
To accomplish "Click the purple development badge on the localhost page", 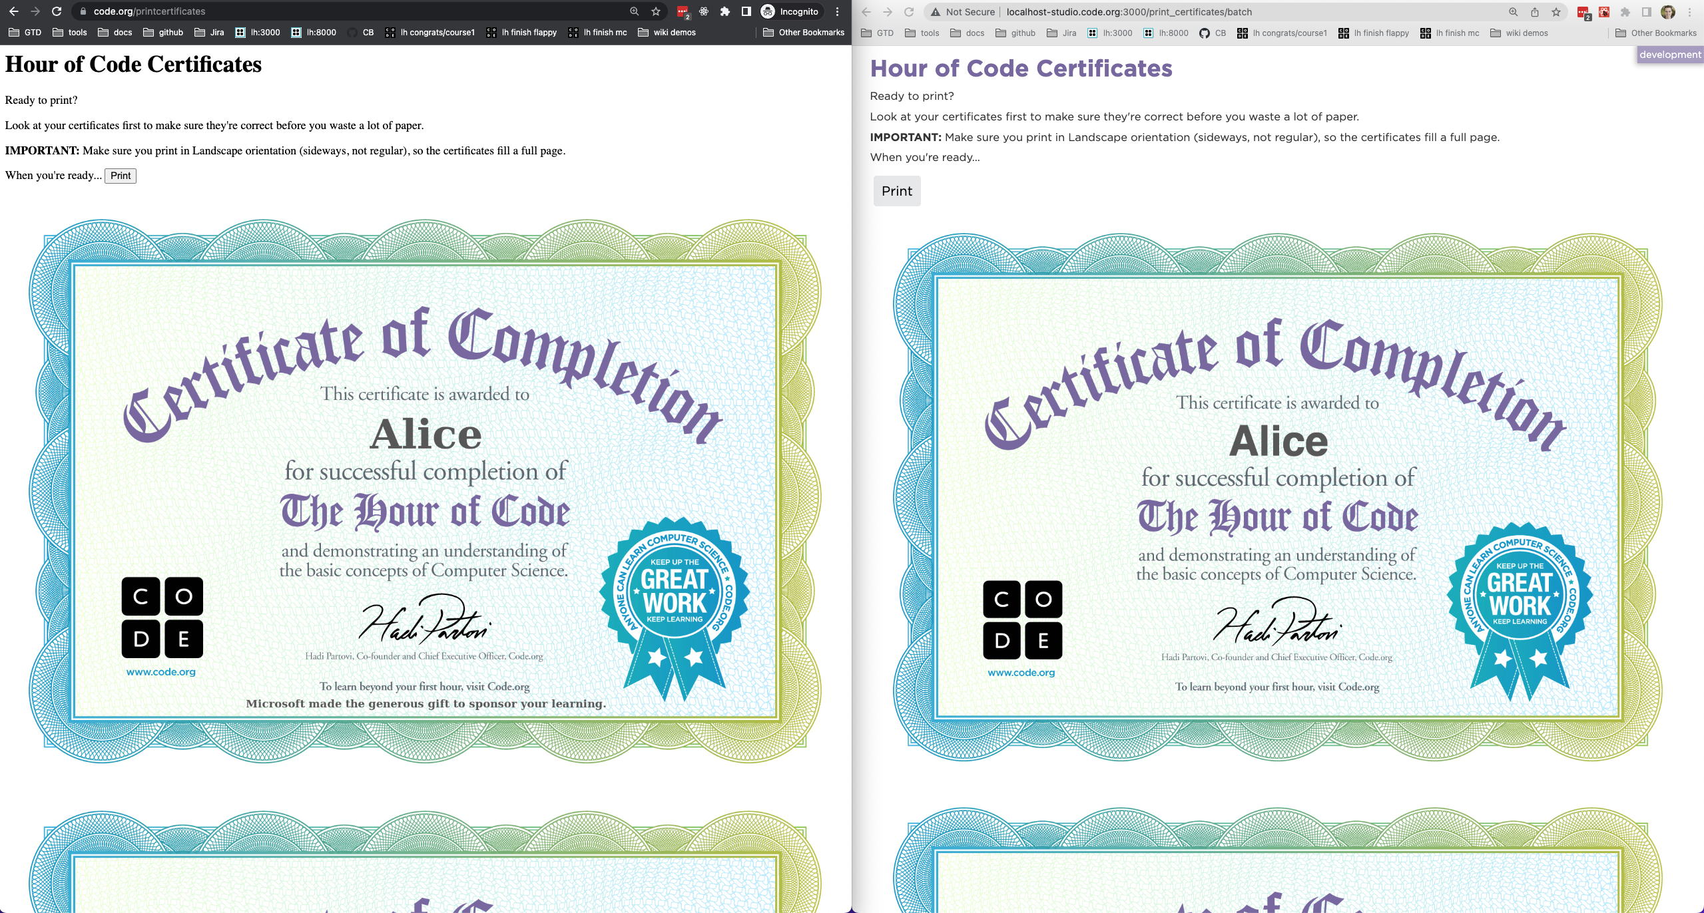I will [1670, 55].
